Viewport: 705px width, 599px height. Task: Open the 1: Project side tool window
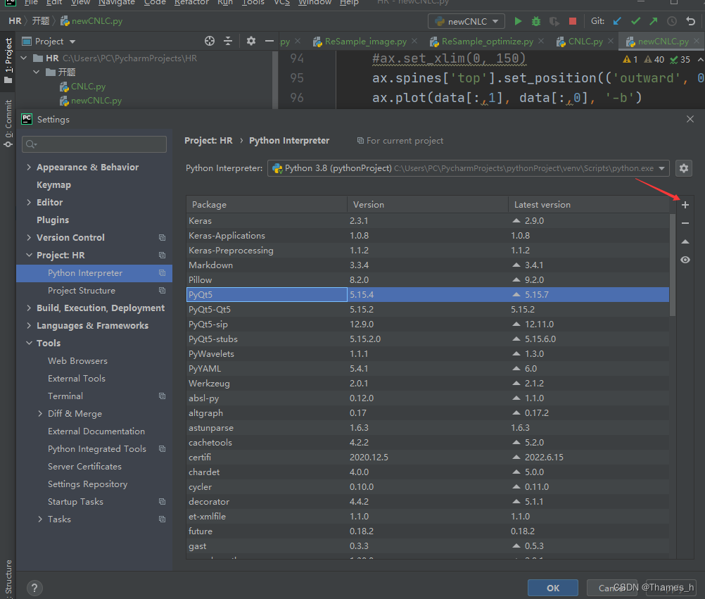coord(8,61)
